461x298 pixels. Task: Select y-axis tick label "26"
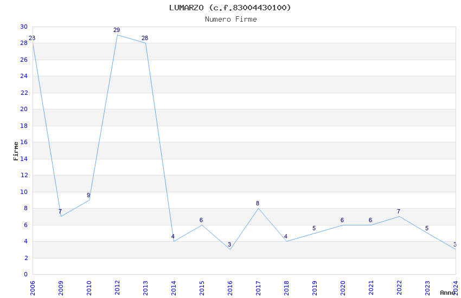click(x=24, y=60)
